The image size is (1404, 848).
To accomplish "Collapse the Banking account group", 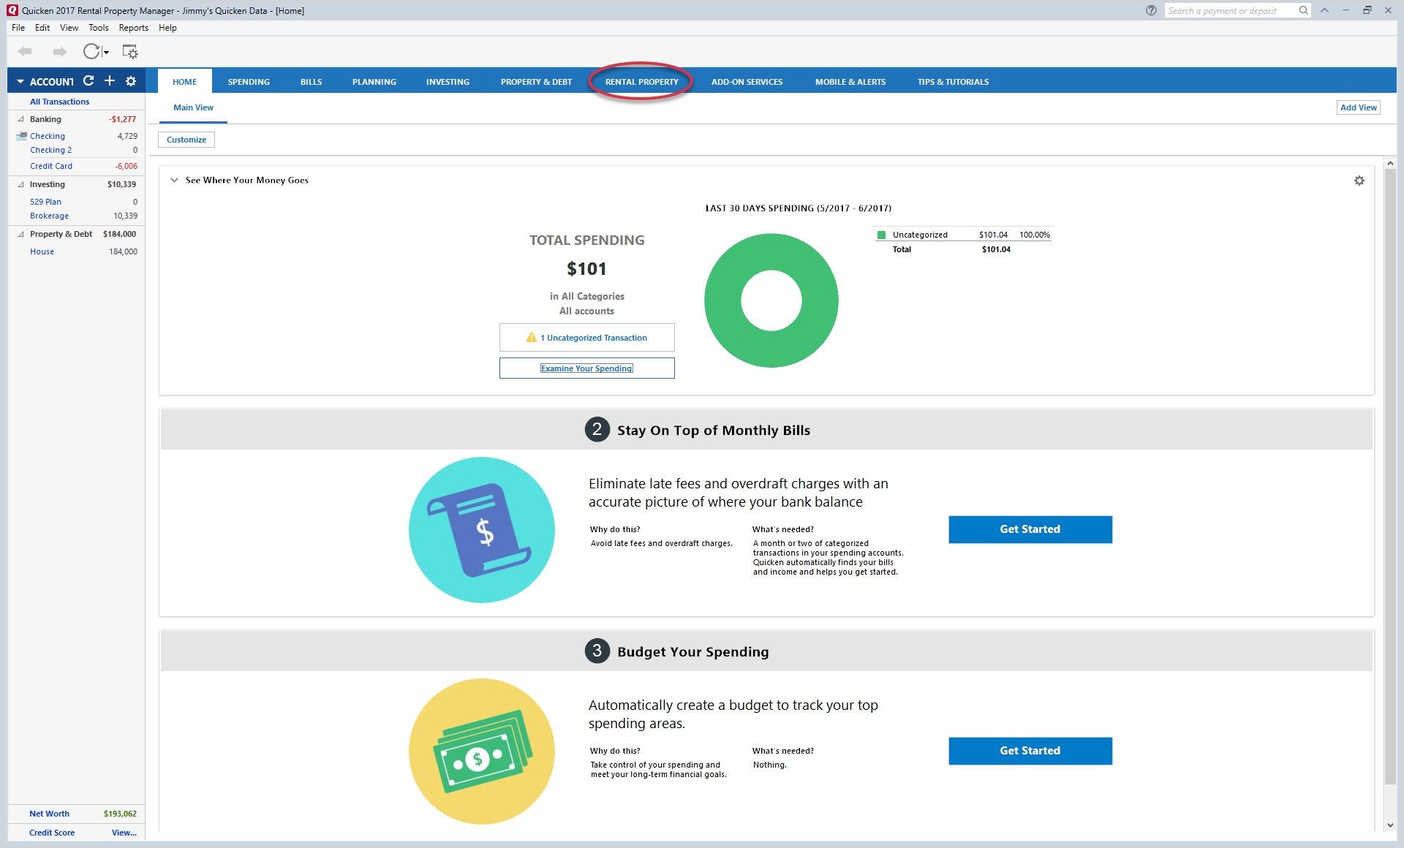I will pyautogui.click(x=20, y=119).
